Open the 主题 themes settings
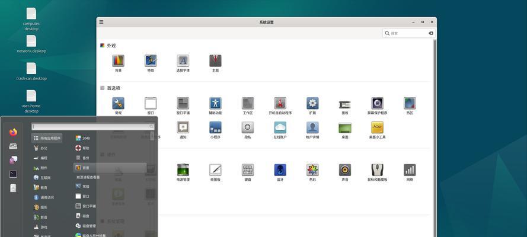This screenshot has height=237, width=527. pyautogui.click(x=215, y=63)
